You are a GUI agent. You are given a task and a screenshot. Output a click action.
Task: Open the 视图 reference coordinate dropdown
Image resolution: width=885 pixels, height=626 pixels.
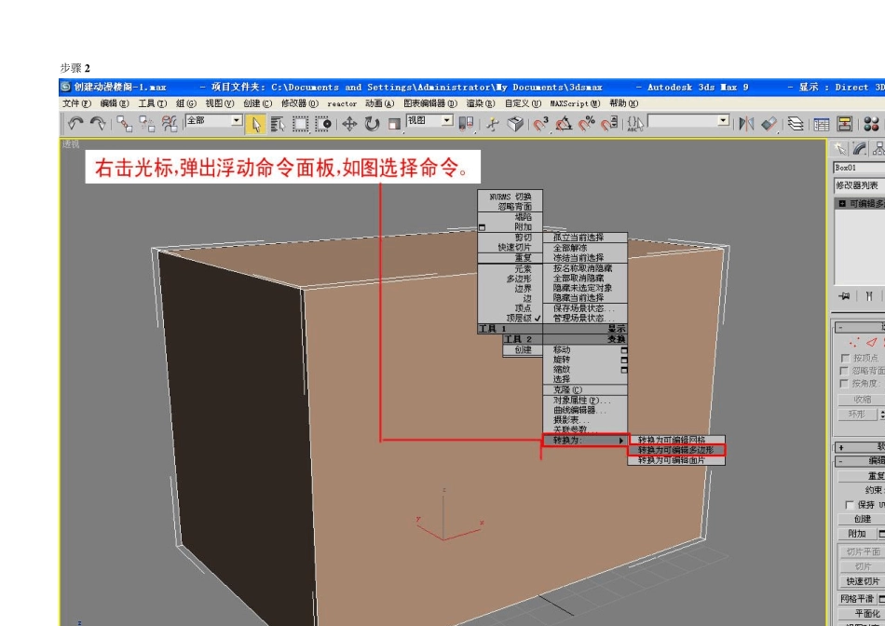(429, 120)
